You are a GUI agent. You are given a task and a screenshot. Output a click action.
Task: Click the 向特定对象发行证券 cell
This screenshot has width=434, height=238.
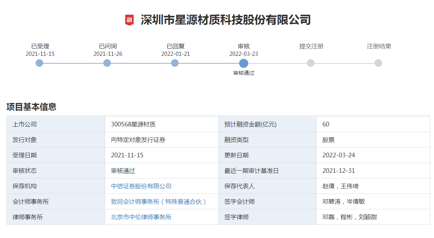coord(138,140)
